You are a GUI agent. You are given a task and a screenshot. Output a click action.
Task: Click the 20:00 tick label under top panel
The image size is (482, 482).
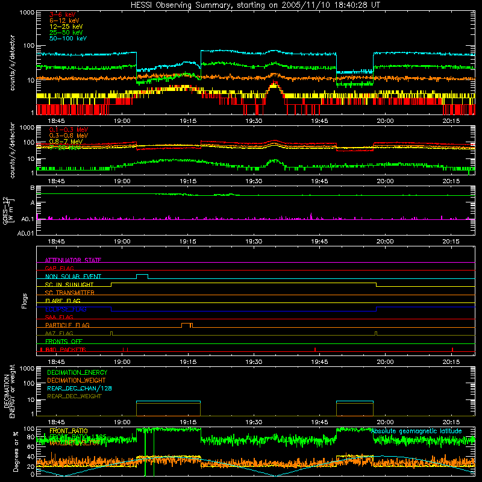pos(385,121)
